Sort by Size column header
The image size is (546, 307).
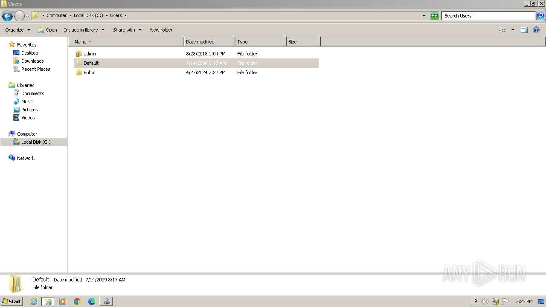[x=303, y=42]
